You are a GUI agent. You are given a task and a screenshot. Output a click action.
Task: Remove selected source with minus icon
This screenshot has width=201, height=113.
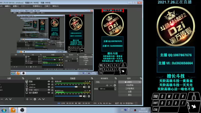(31, 99)
